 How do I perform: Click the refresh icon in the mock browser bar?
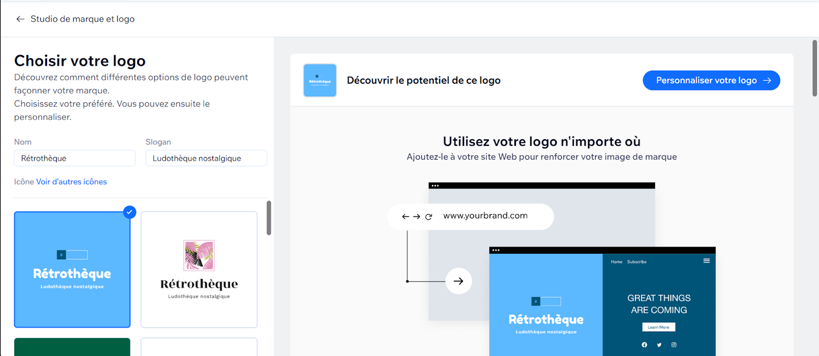point(428,216)
